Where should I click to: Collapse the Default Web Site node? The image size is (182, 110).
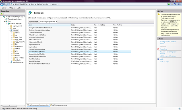tap(7, 24)
